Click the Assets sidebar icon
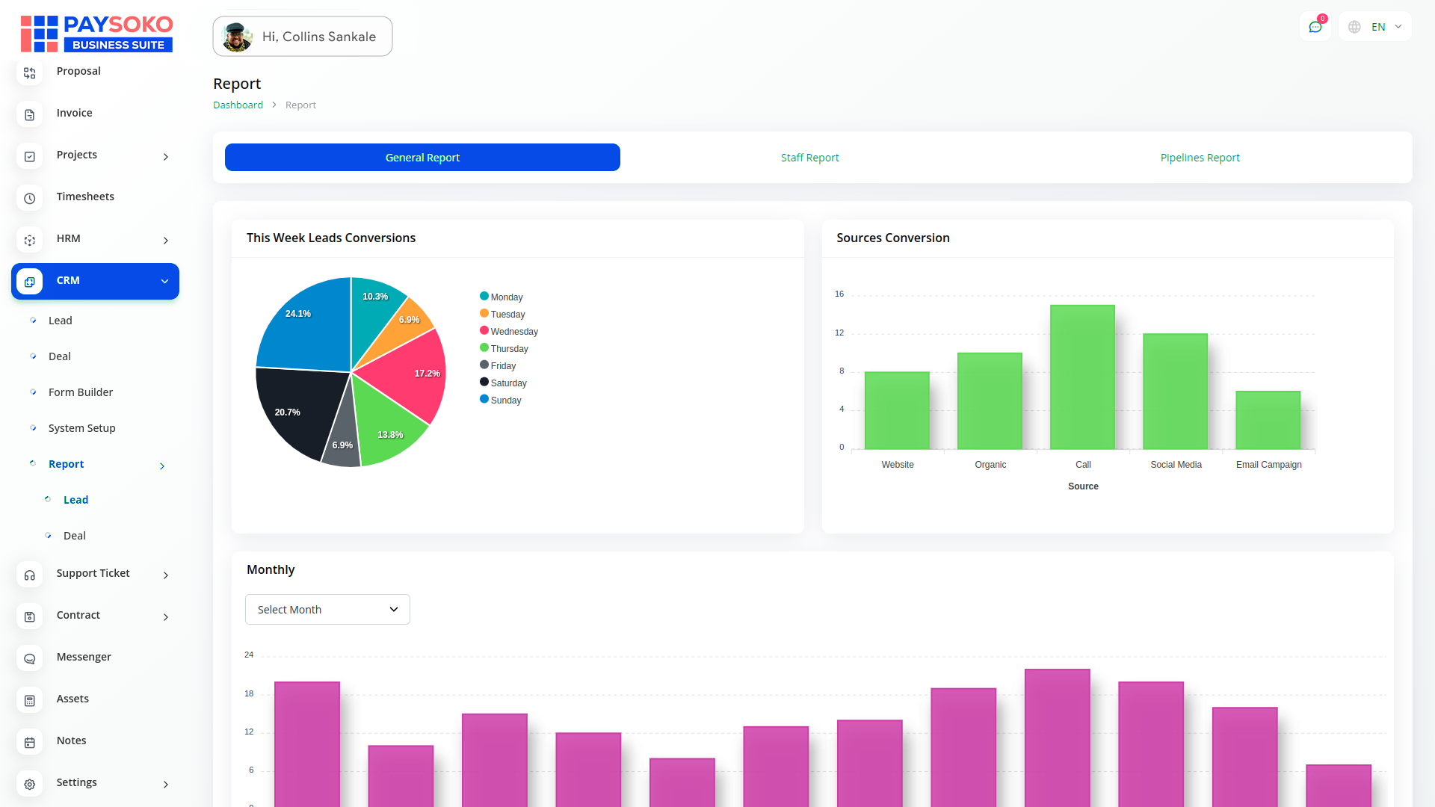1435x807 pixels. coord(30,700)
